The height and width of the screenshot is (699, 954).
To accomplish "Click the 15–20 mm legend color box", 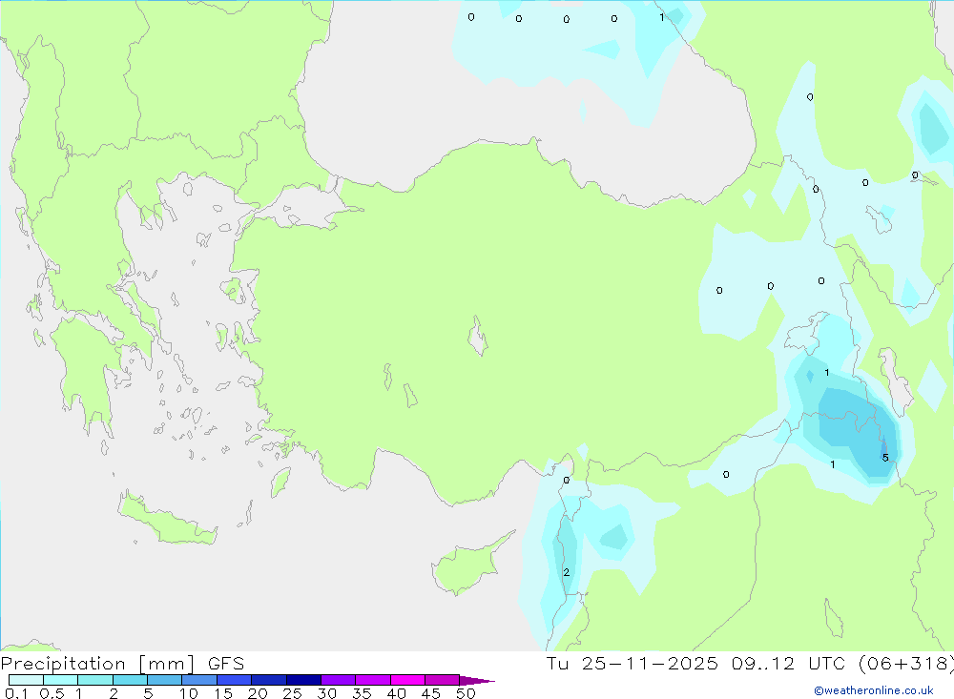I will [235, 680].
